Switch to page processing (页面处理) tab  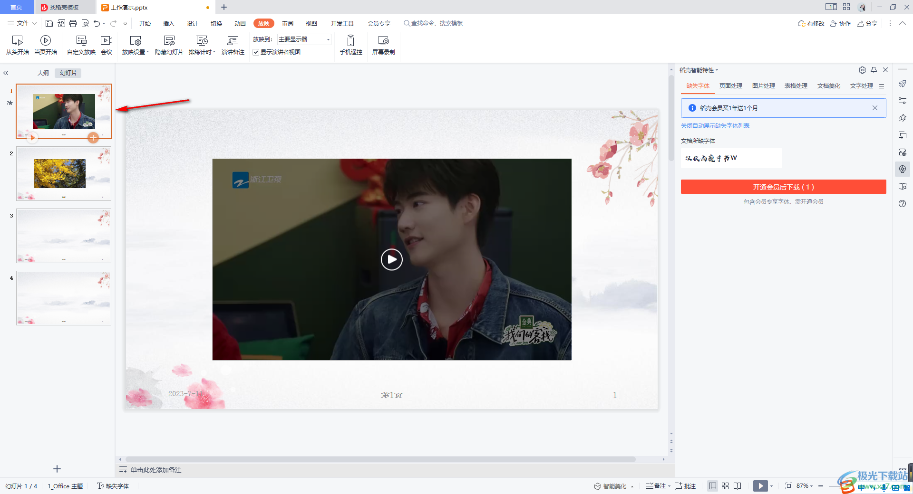click(x=731, y=86)
